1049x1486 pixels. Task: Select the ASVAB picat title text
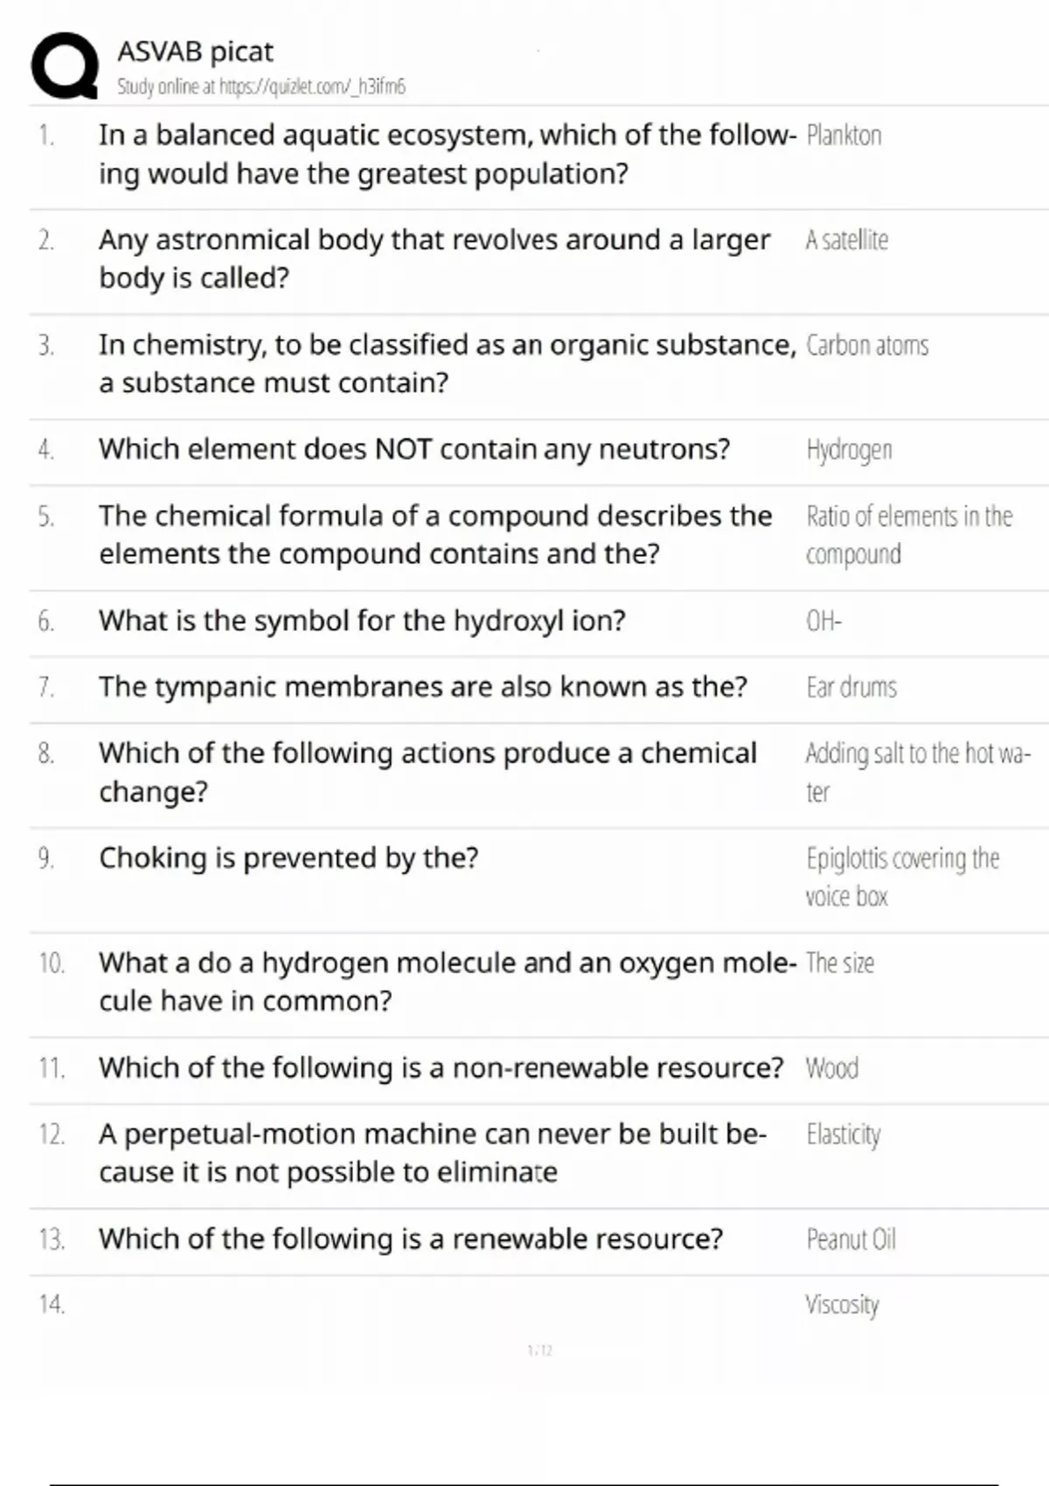point(195,52)
